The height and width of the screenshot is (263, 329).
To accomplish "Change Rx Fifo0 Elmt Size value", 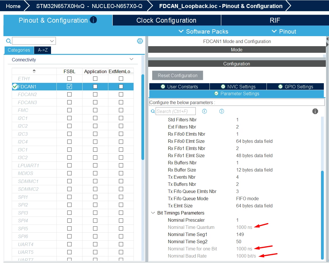I will point(254,141).
